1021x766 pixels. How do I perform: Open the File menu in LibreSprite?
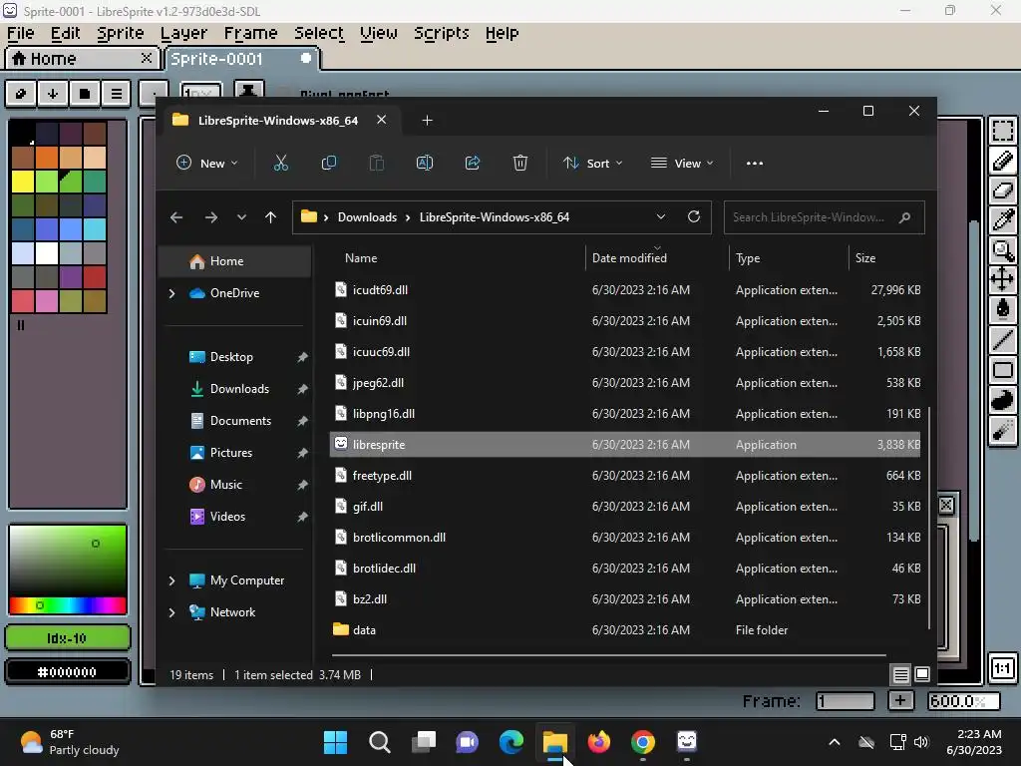coord(20,33)
